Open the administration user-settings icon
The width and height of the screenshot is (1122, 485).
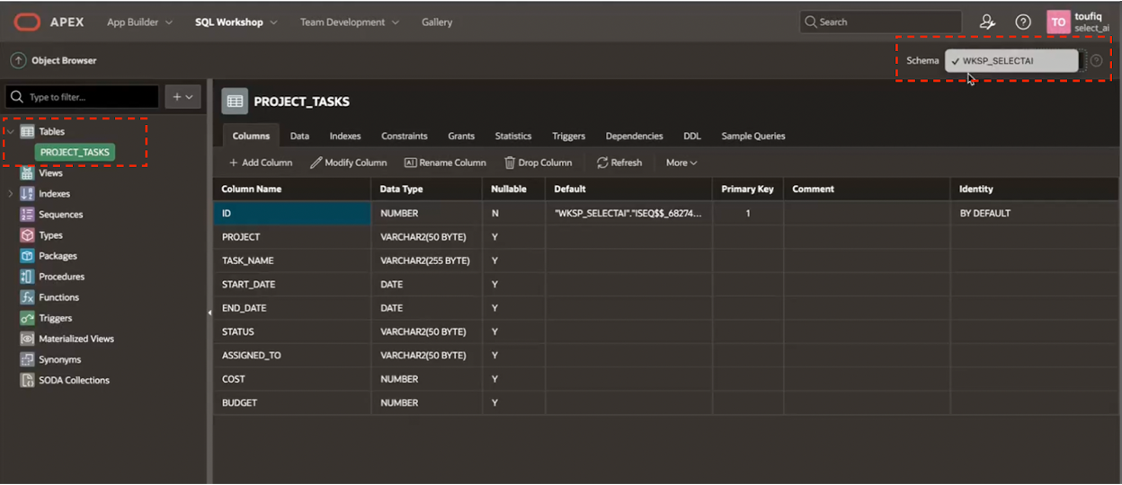pyautogui.click(x=987, y=22)
